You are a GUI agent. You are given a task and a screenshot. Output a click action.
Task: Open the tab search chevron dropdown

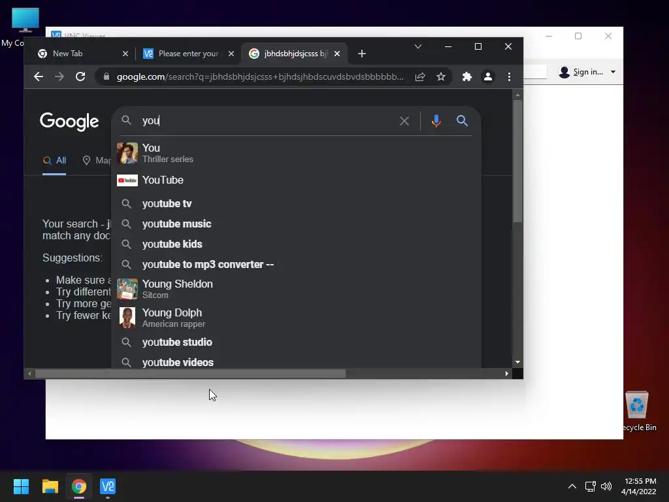418,46
